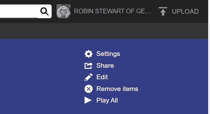Click the Remove items X circle icon
The image size is (210, 114).
click(89, 89)
